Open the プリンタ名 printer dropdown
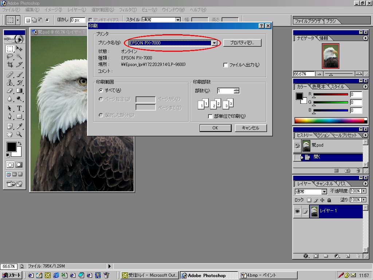373x280 pixels. (214, 43)
